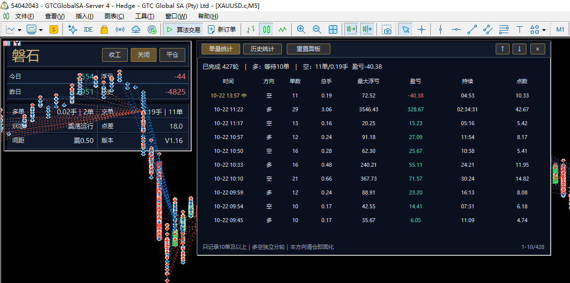Select the arrow cursor tool
570x283 pixels.
pyautogui.click(x=405, y=29)
